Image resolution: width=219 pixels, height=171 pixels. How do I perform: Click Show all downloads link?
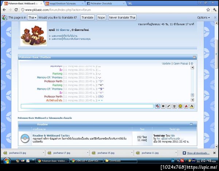tap(198, 153)
